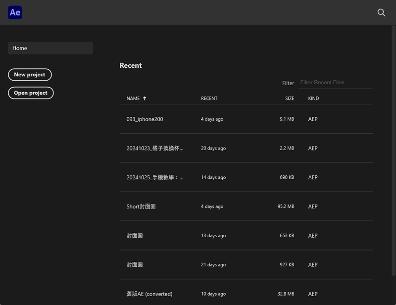
Task: Click the vertical scrollbar on the right edge
Action: 394,149
